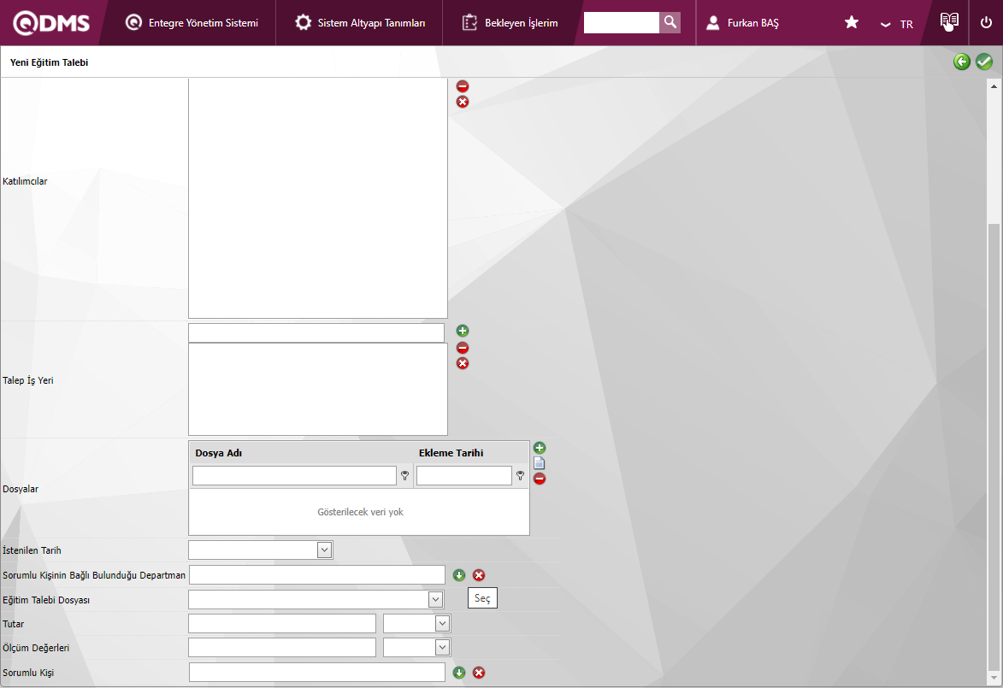This screenshot has height=688, width=1003.
Task: Click the Ölçüm Değerleri text field
Action: [282, 648]
